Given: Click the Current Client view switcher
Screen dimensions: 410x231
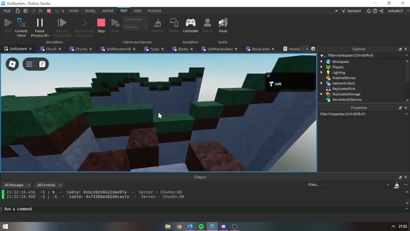Looking at the screenshot, I should click(21, 27).
